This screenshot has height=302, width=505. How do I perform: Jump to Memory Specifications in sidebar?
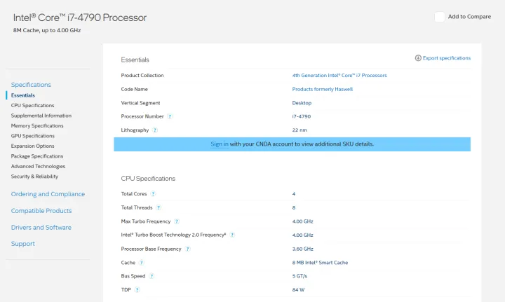click(x=37, y=126)
